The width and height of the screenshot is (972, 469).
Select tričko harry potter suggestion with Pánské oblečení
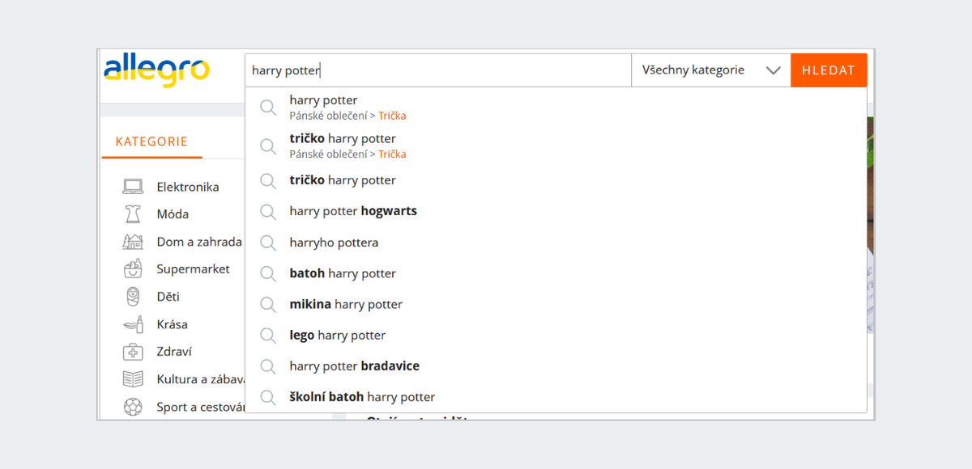556,146
